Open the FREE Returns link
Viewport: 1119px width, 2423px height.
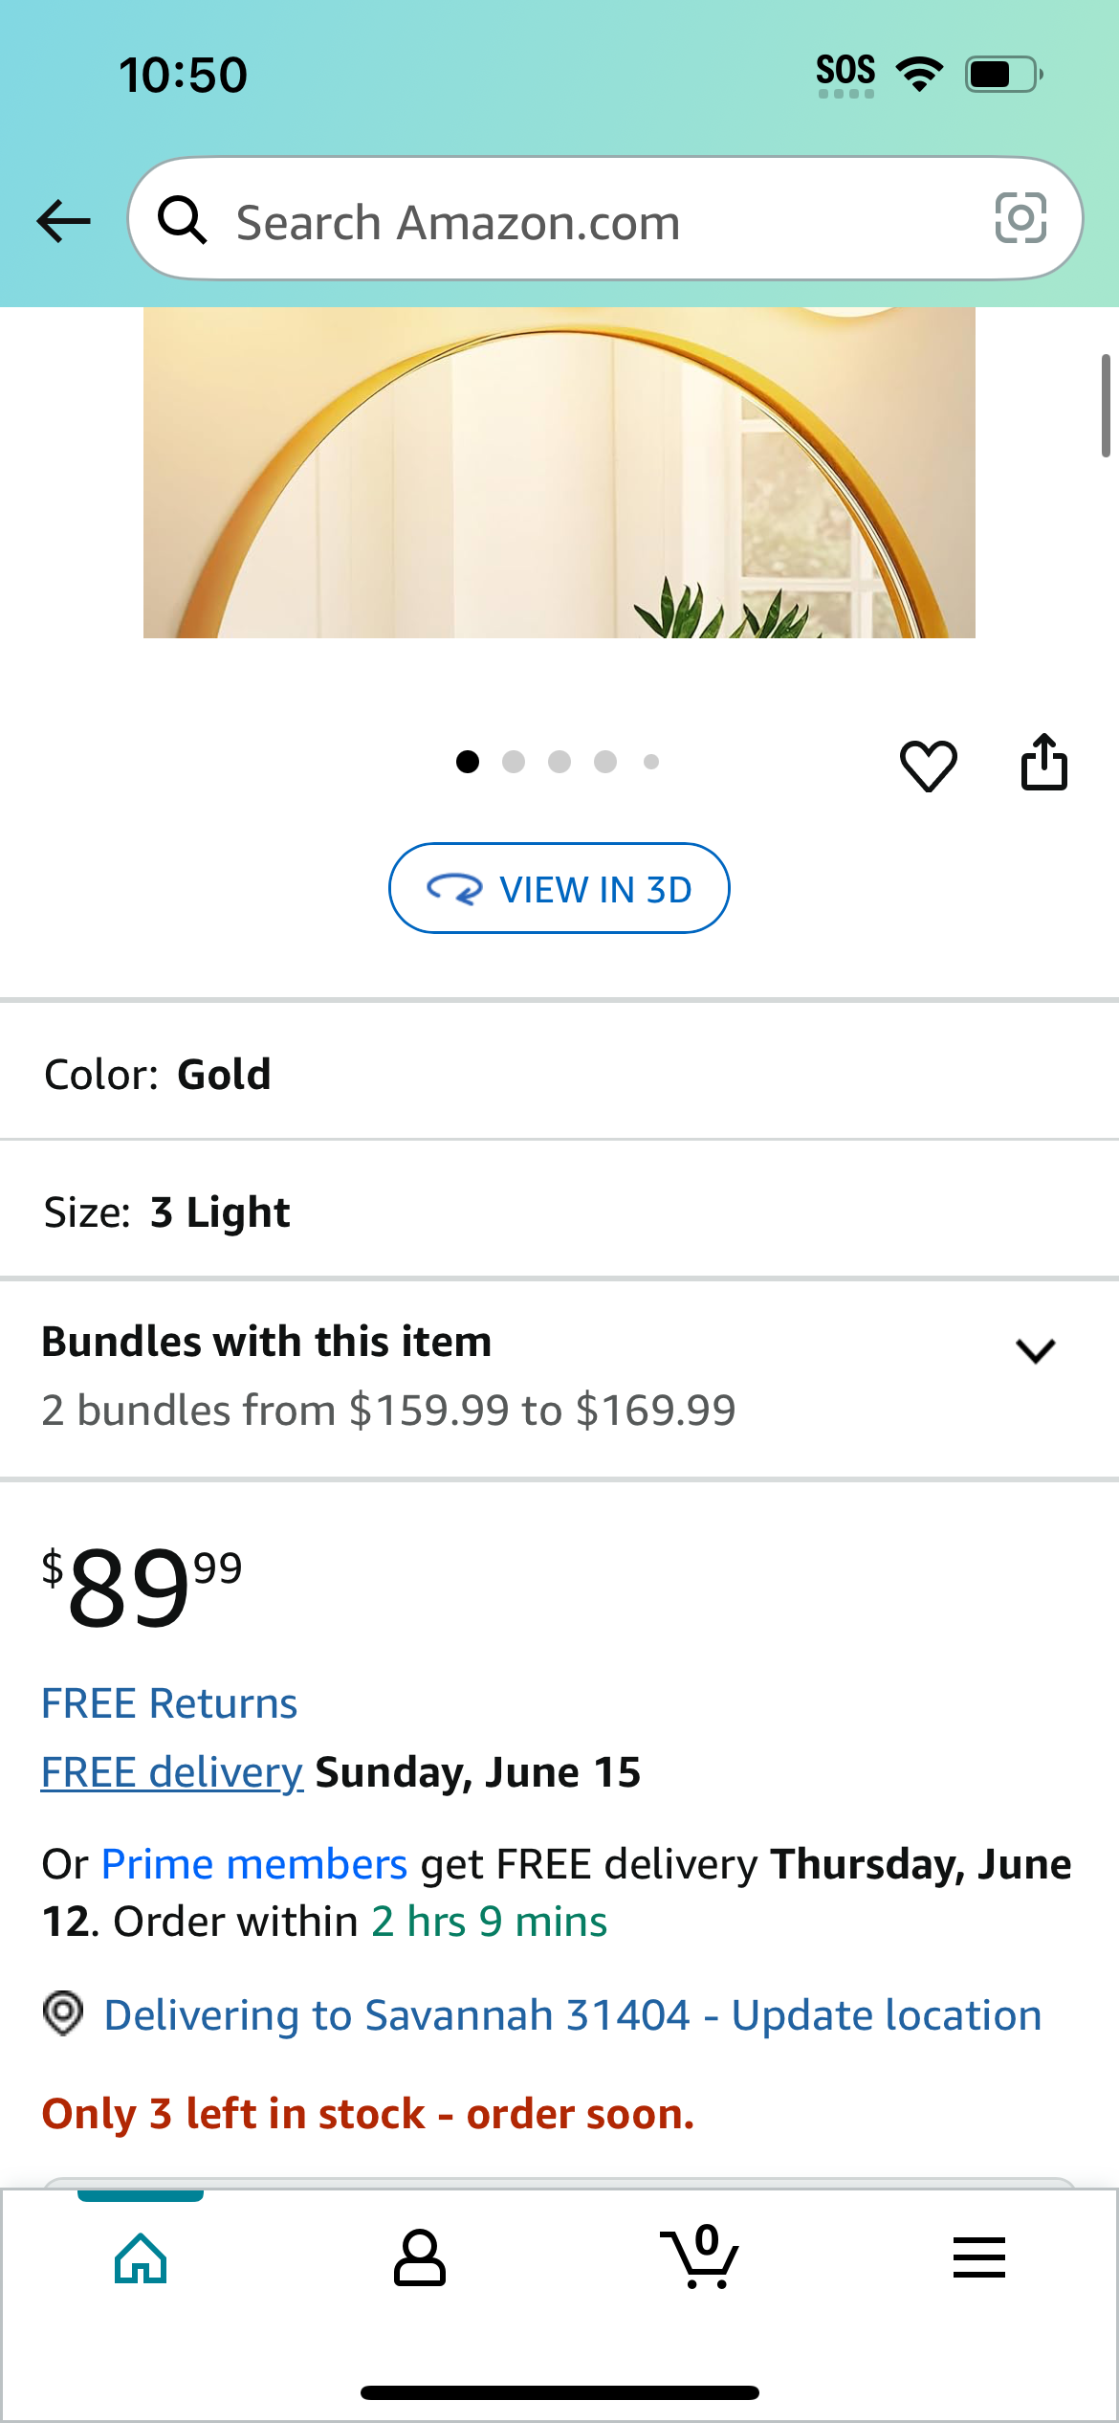169,1703
